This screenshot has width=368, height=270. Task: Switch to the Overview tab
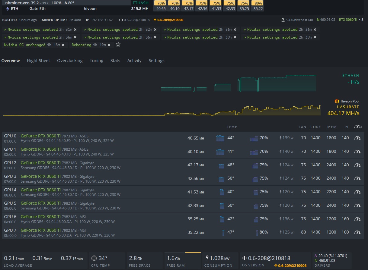(11, 61)
